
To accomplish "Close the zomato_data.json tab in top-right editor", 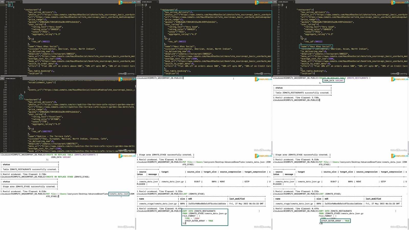I will click(x=293, y=2).
